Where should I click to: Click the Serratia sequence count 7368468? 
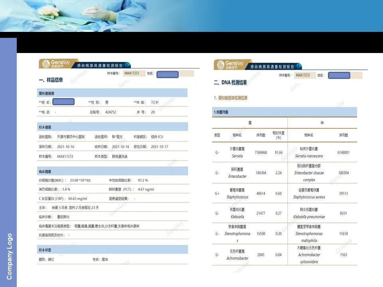tap(261, 153)
